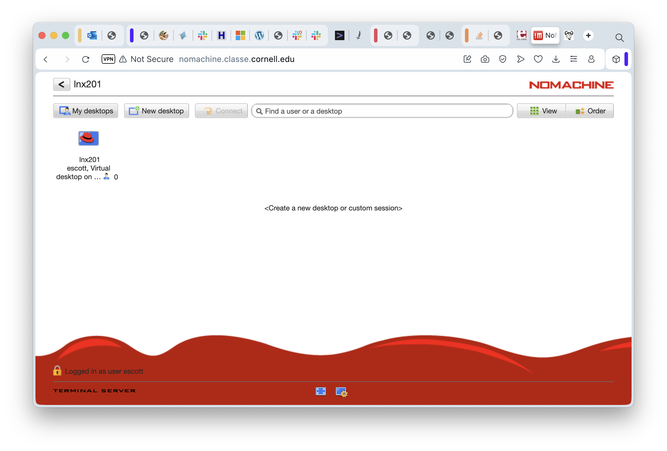Screen dimensions: 667x451
Task: Click the Create a new desktop or custom session link
Action: click(333, 208)
